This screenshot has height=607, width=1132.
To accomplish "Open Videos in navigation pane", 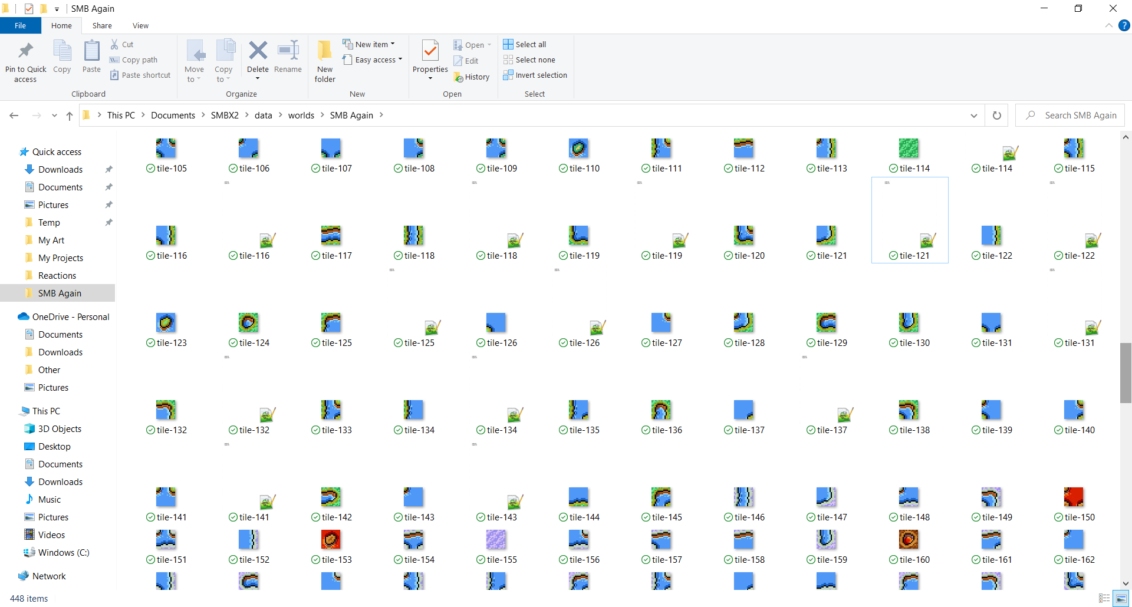I will coord(51,535).
